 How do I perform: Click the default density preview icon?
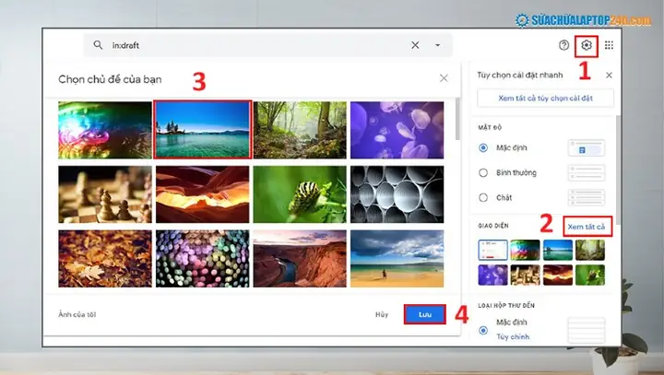[587, 148]
